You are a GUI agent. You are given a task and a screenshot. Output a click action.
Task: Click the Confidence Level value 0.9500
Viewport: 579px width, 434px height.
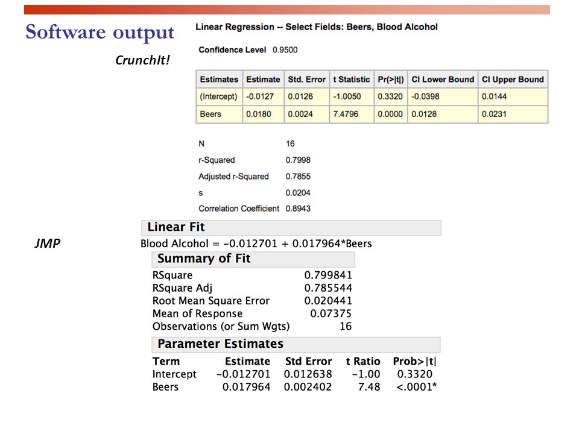(x=285, y=50)
